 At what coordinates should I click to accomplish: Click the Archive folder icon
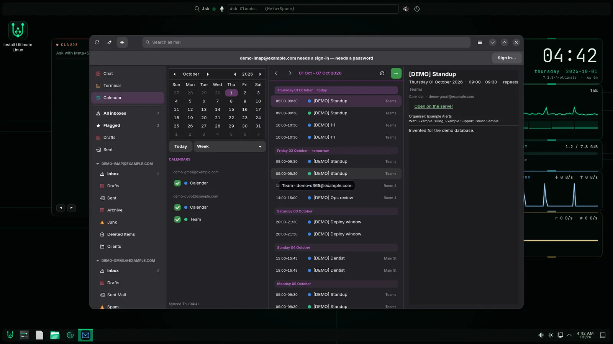coord(102,210)
